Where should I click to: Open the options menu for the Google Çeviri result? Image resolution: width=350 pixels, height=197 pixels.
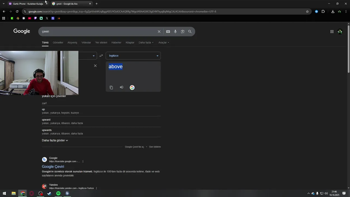point(83,161)
